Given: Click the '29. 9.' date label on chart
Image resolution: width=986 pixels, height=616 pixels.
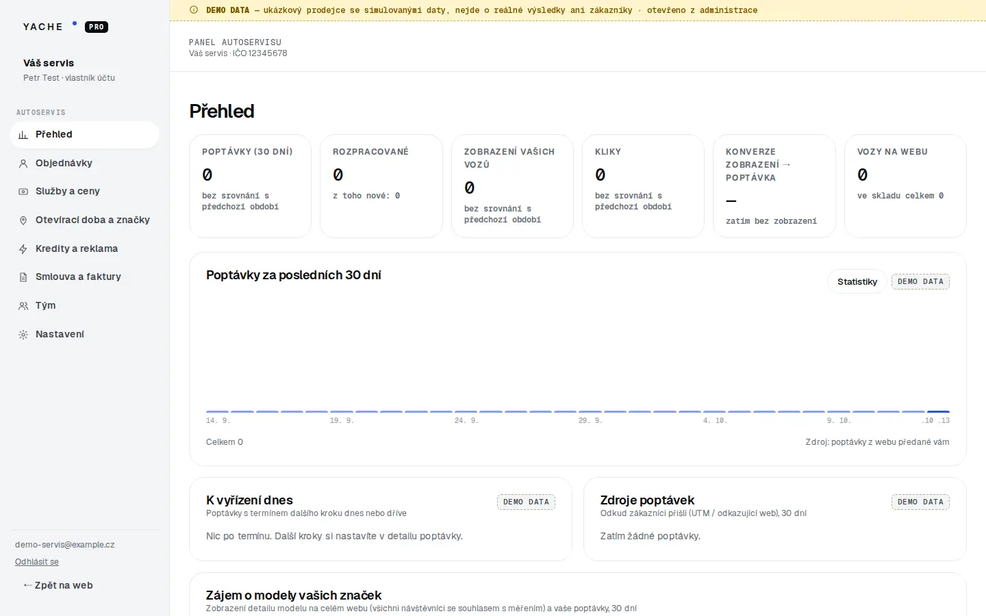Looking at the screenshot, I should (x=590, y=421).
